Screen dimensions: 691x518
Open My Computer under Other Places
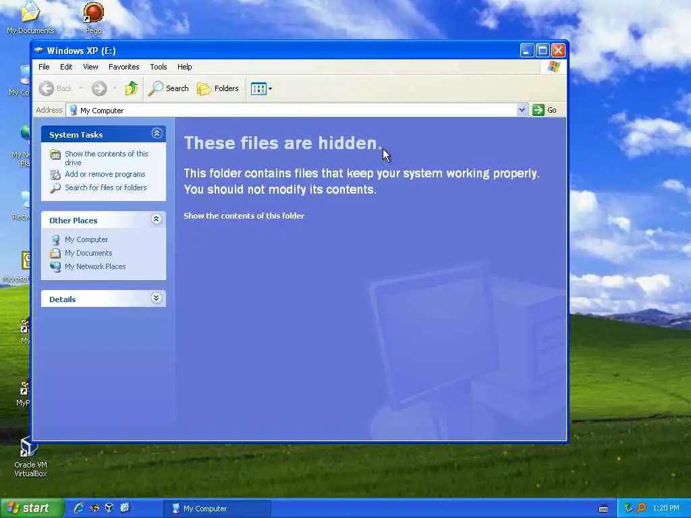click(x=86, y=239)
